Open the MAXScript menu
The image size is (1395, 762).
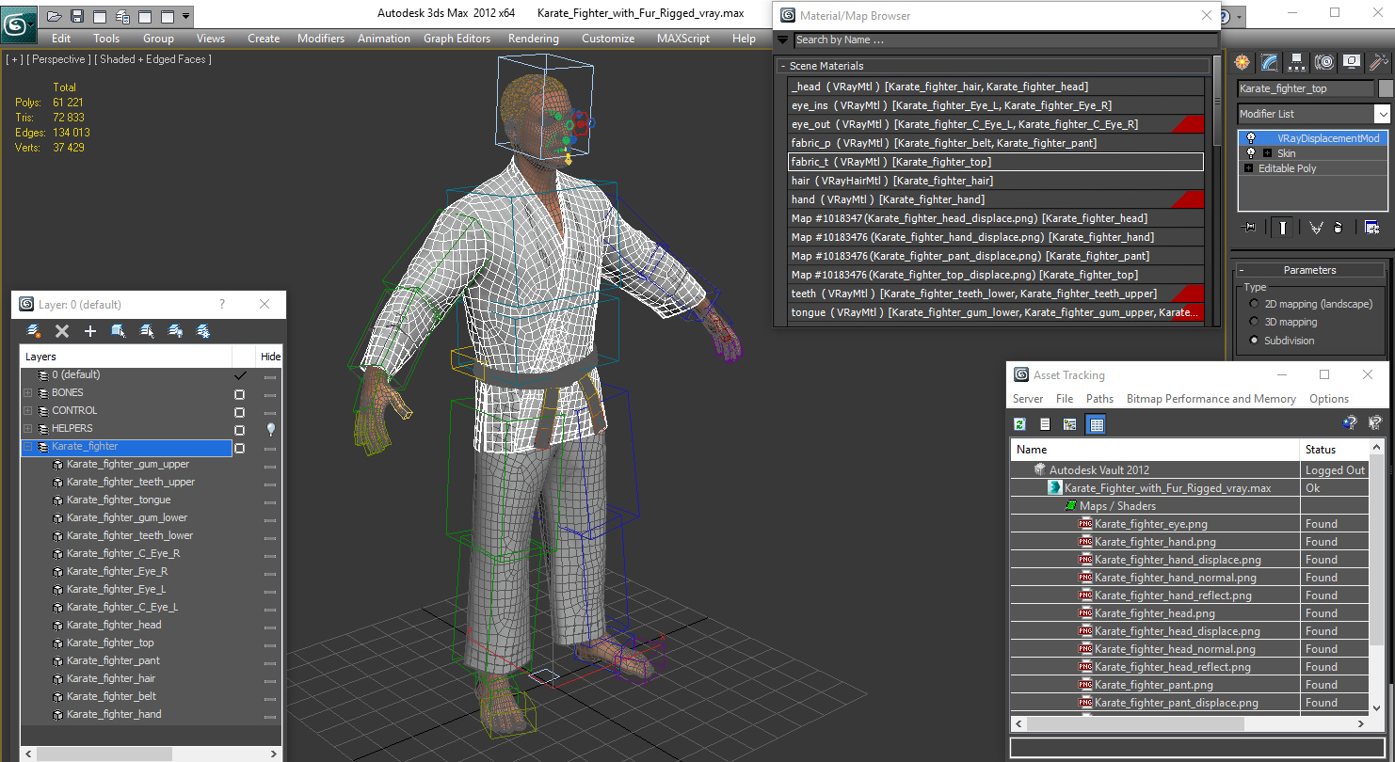683,39
